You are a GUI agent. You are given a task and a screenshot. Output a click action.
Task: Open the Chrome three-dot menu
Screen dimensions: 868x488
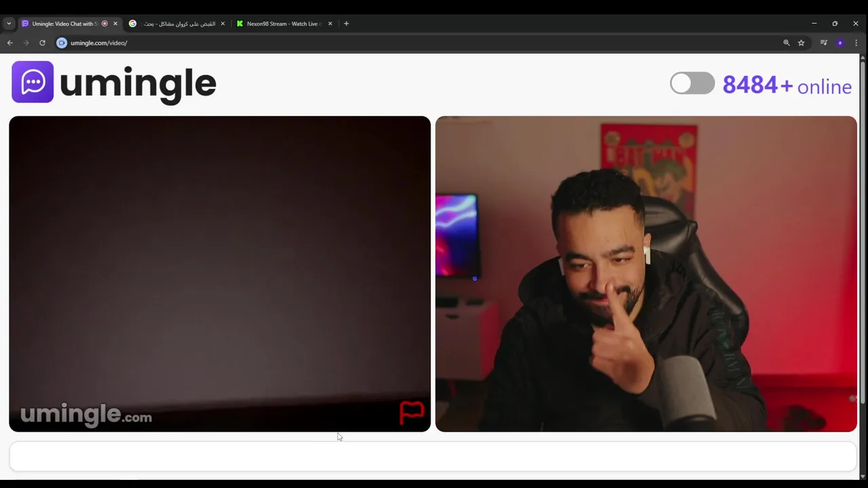(856, 43)
